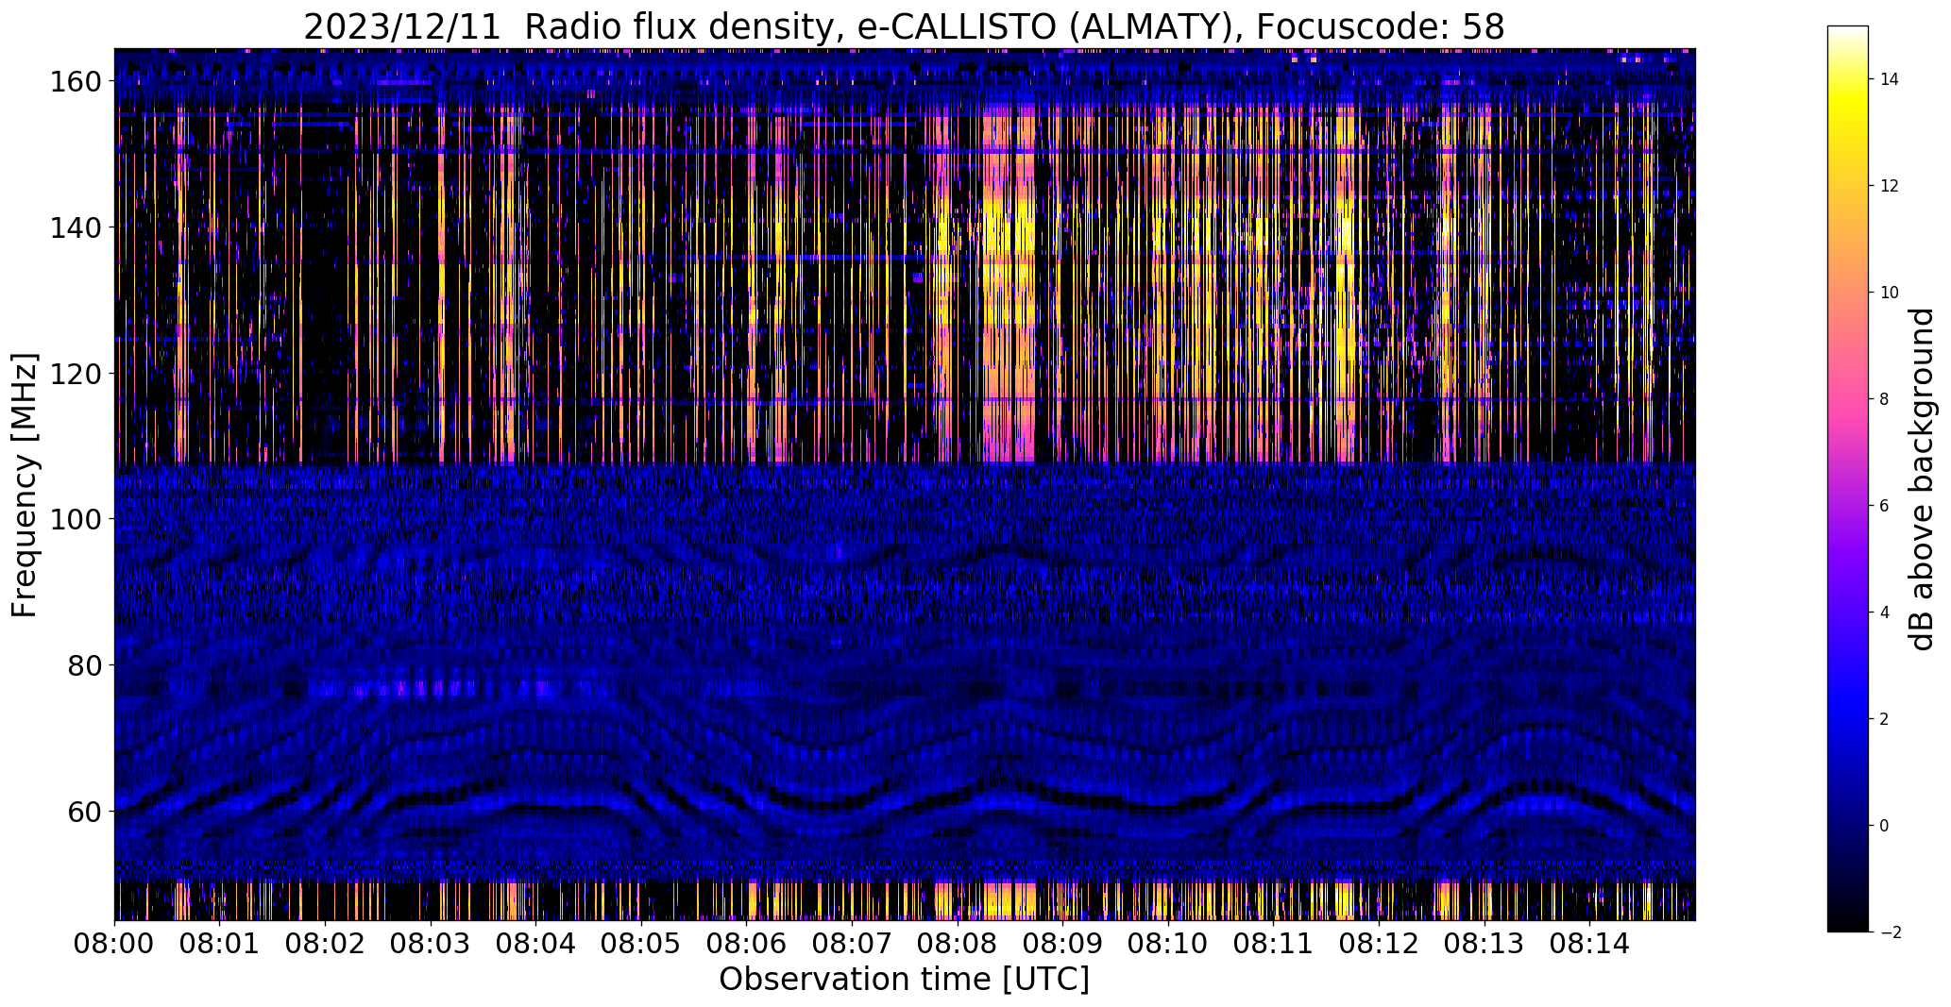This screenshot has width=1951, height=1007.
Task: Select the 08:14 time tick label
Action: [1589, 943]
